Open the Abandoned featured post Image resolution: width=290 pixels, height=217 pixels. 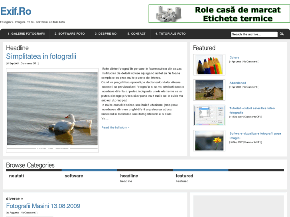[238, 83]
